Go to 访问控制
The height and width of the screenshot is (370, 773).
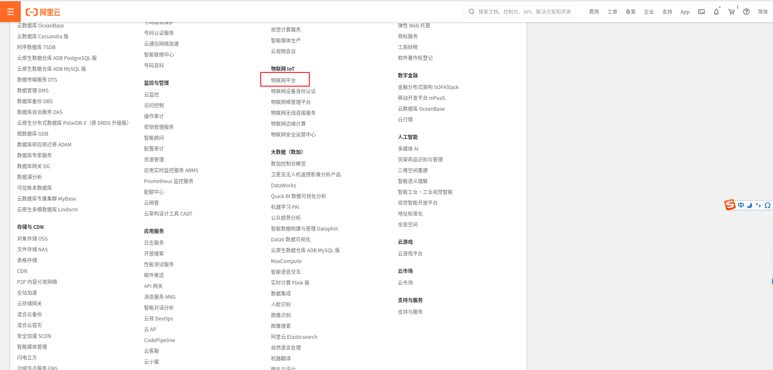coord(154,105)
